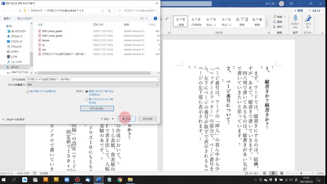Select Minimum size optimization radio button
The height and width of the screenshot is (184, 327).
point(86,100)
